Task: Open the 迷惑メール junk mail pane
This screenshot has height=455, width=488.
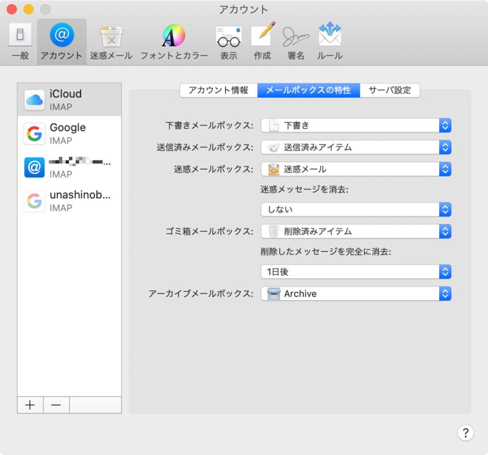Action: click(111, 41)
